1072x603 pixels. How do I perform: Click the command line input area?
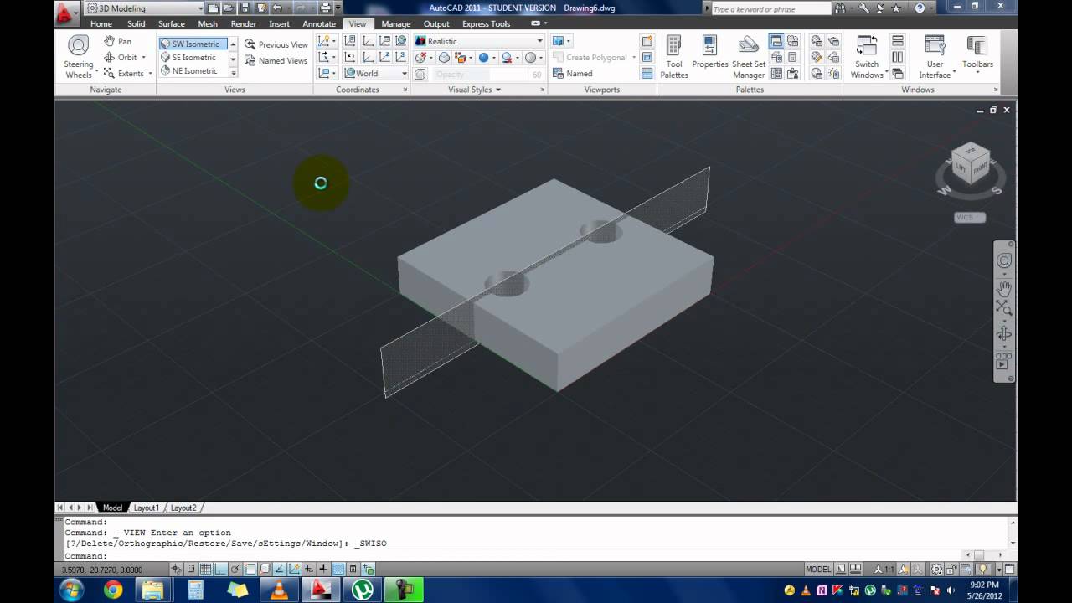click(512, 556)
